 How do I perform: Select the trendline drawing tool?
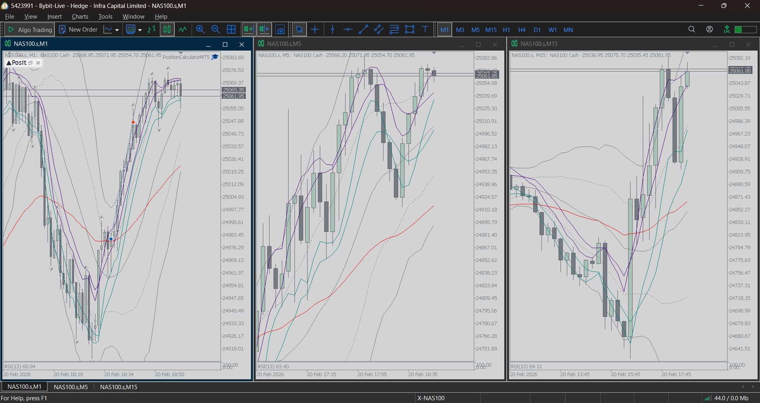pyautogui.click(x=363, y=30)
